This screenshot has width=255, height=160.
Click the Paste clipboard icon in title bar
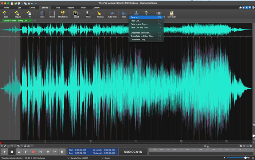tap(29, 3)
